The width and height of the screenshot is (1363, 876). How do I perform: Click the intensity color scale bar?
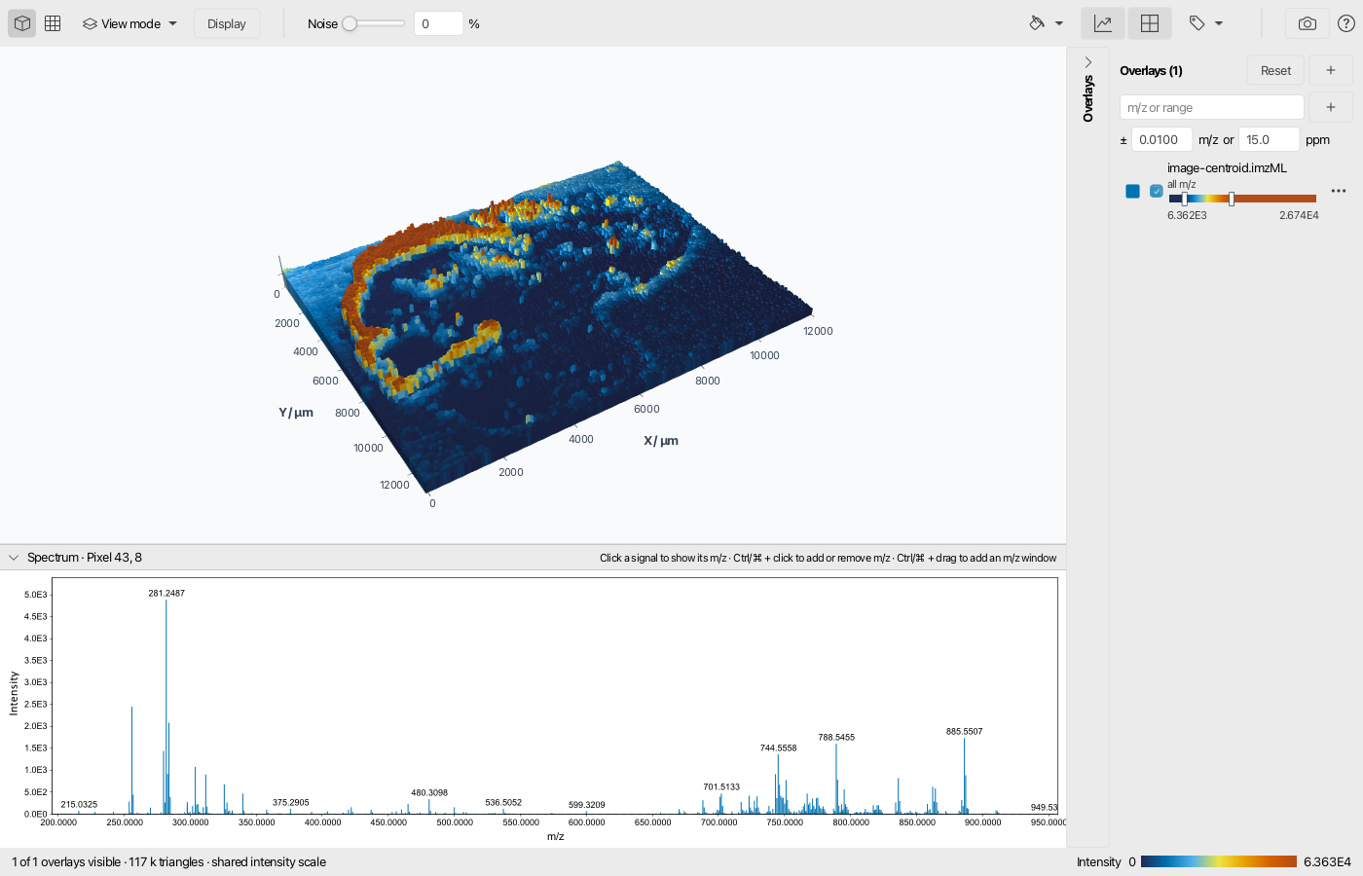(1219, 861)
